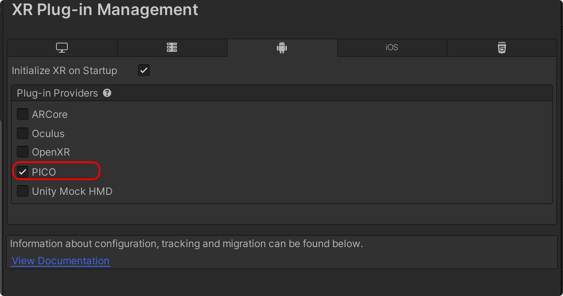563x296 pixels.
Task: Open the View Documentation link
Action: click(x=61, y=260)
